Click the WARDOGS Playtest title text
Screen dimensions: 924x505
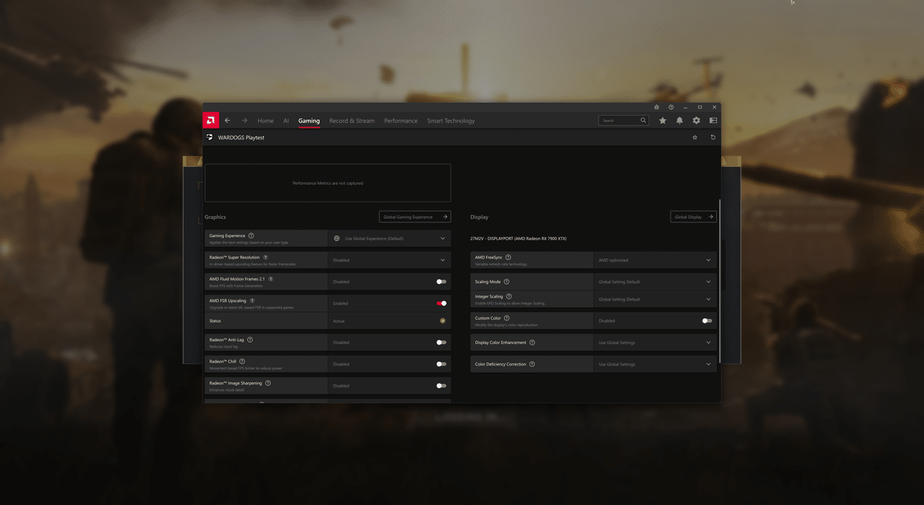coord(241,137)
